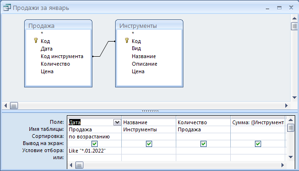Image resolution: width=299 pixels, height=171 pixels.
Task: Select Название field in Инструменты table
Action: (144, 56)
